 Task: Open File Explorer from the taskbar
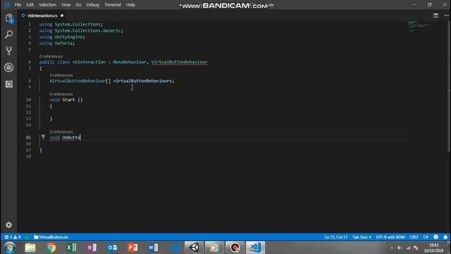[x=30, y=248]
